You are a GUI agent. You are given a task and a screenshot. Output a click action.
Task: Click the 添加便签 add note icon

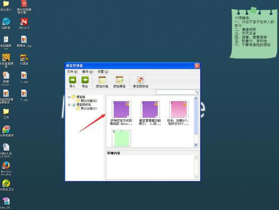pos(119,80)
